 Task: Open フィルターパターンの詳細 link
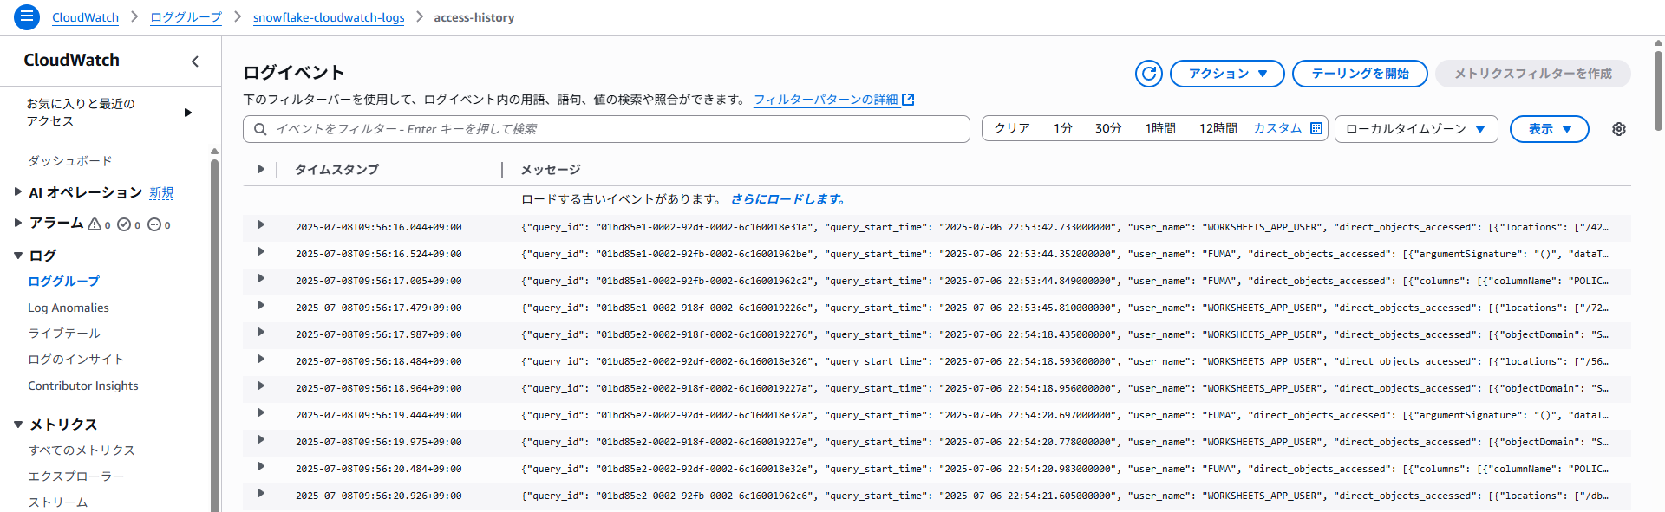tap(826, 100)
